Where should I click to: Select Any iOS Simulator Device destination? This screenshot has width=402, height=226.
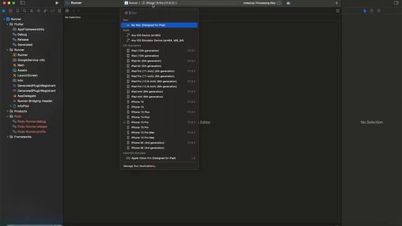pyautogui.click(x=159, y=40)
